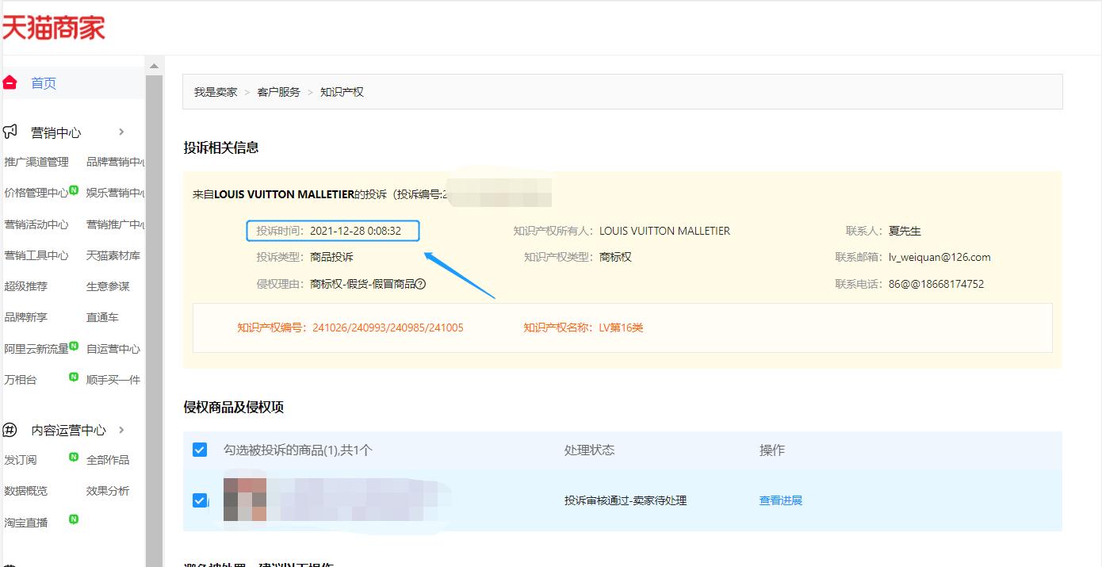Viewport: 1102px width, 567px height.
Task: Toggle the checkbox beside the complained product row
Action: coord(199,500)
